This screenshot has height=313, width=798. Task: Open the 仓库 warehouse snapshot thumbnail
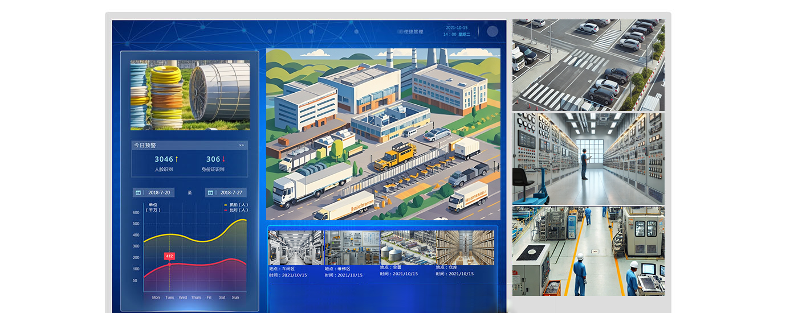coord(465,248)
